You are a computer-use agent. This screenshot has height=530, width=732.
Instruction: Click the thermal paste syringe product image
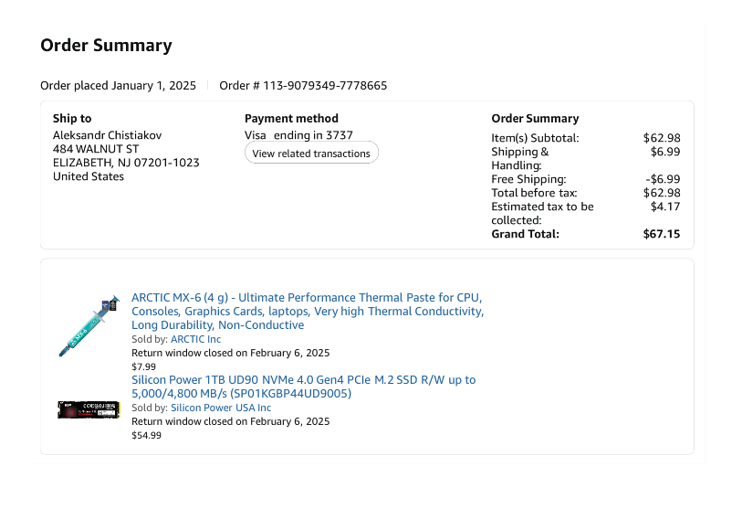pos(89,325)
